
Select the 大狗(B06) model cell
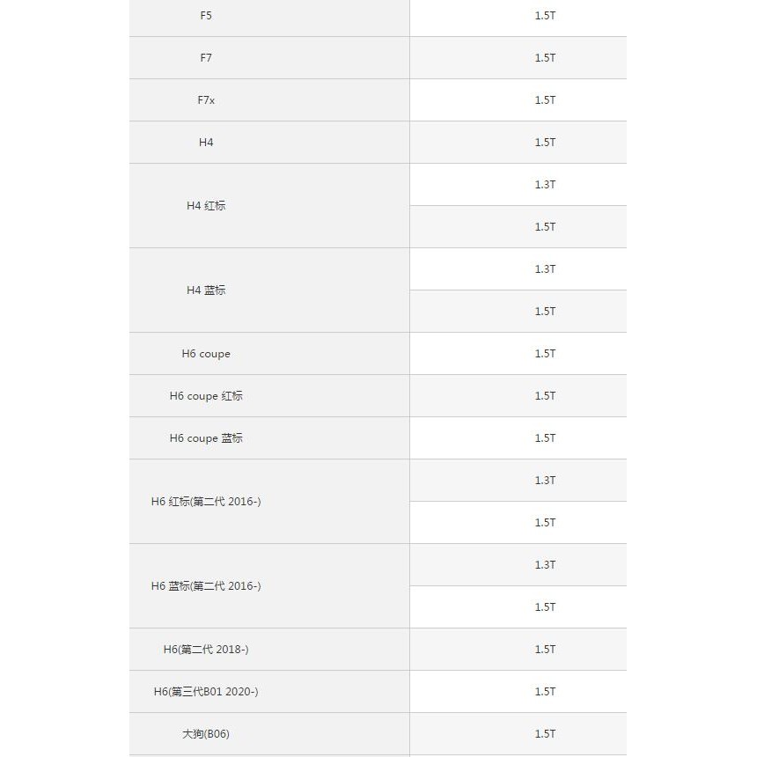(x=206, y=734)
